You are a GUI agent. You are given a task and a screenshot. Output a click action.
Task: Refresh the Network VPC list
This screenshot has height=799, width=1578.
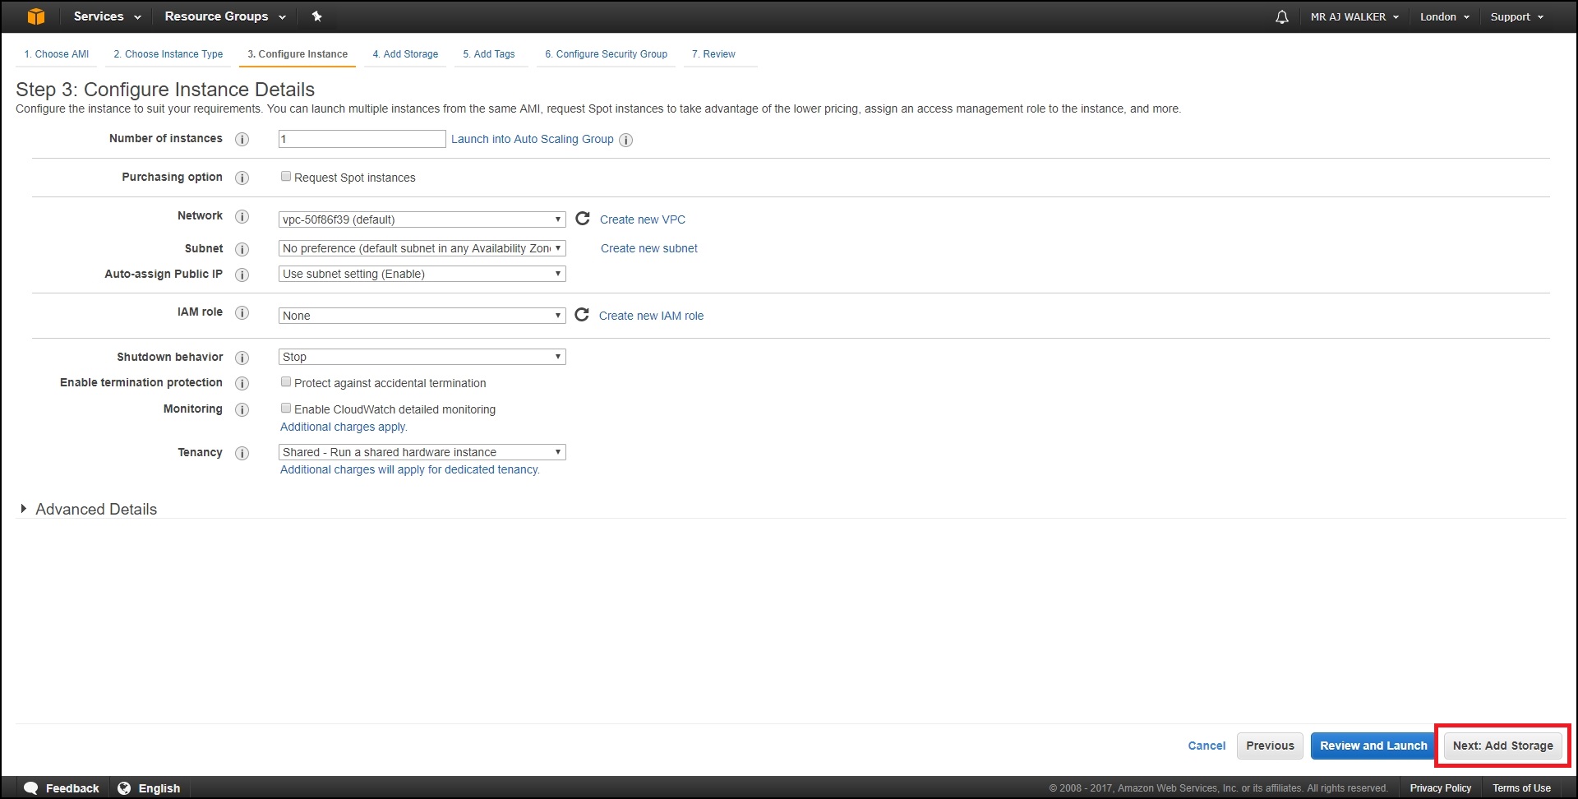point(582,219)
